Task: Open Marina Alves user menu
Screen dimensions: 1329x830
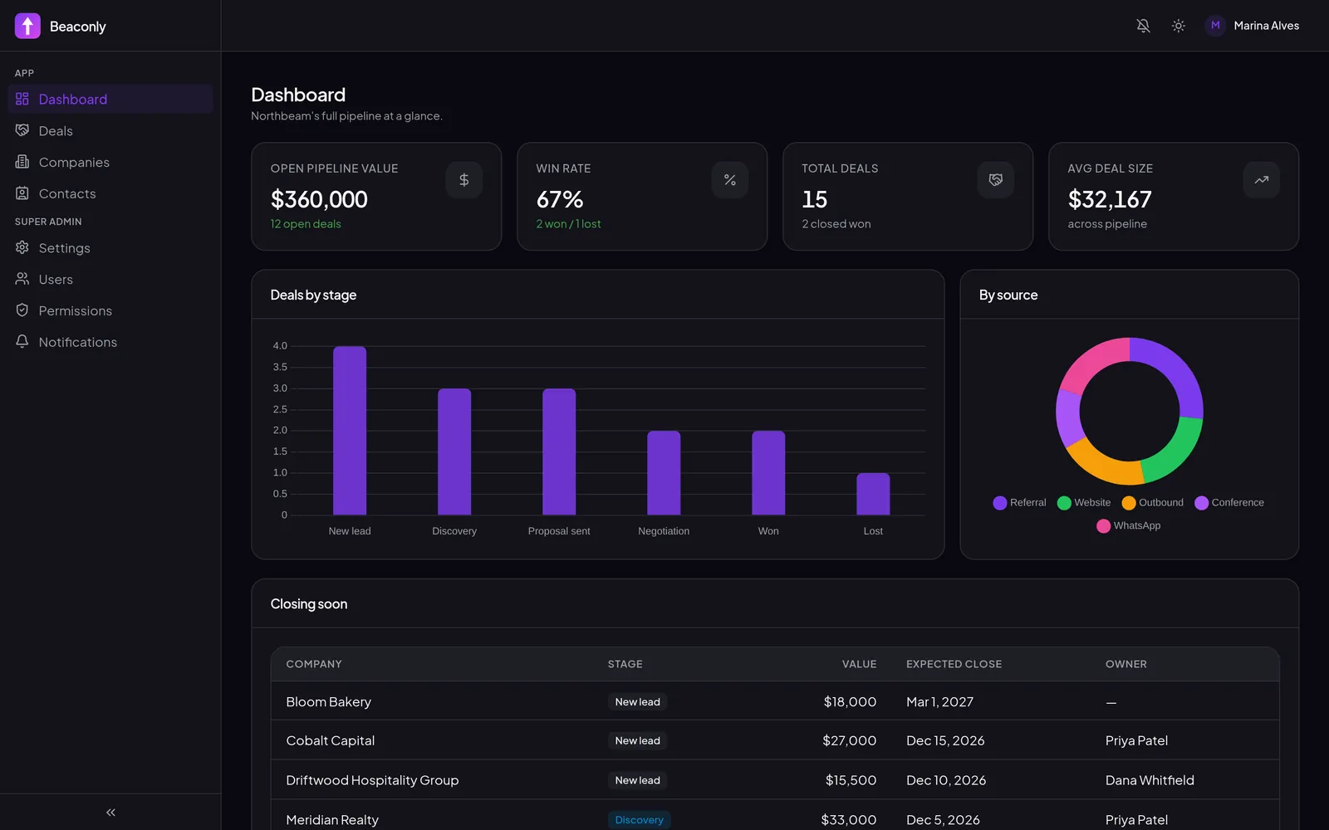Action: click(x=1252, y=26)
